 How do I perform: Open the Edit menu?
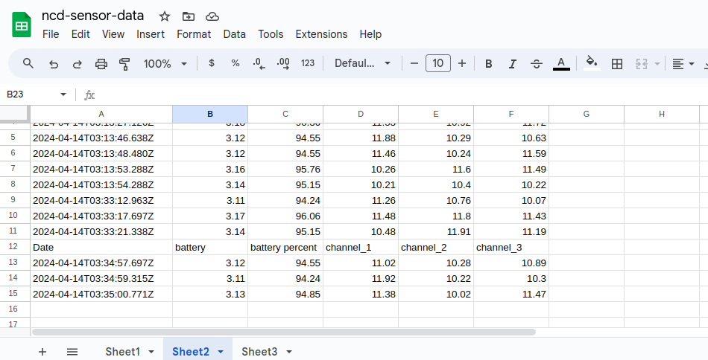click(x=80, y=34)
